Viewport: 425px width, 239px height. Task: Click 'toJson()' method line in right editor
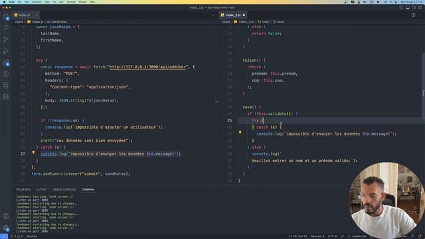pyautogui.click(x=254, y=60)
